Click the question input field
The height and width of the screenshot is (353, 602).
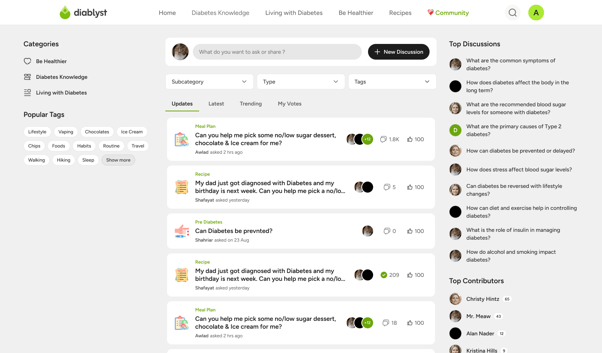click(277, 52)
